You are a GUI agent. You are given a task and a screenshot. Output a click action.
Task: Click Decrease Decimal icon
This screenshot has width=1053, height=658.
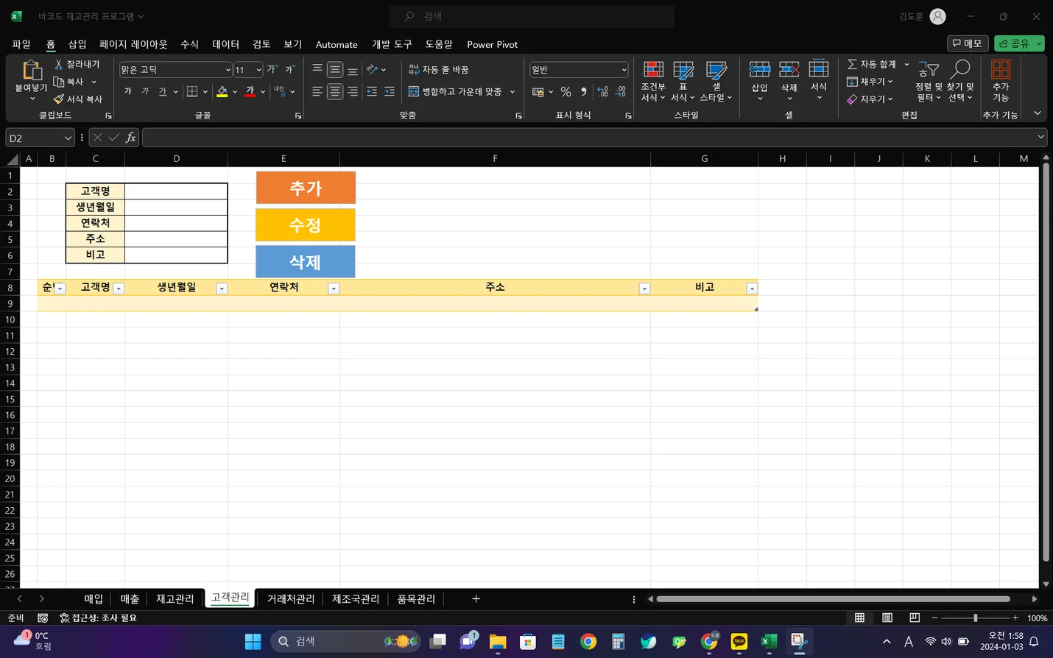[621, 92]
